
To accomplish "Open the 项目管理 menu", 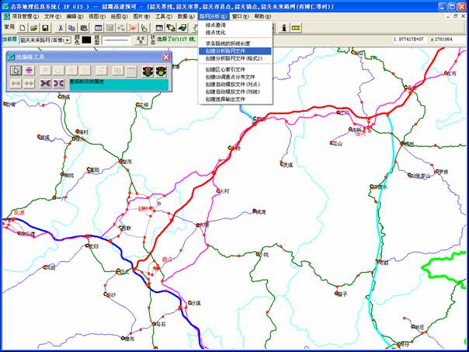I will pyautogui.click(x=25, y=16).
